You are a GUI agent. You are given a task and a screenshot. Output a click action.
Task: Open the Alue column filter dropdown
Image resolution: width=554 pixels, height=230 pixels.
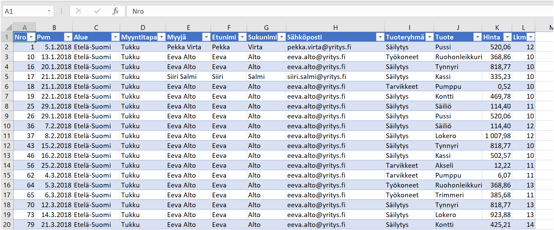click(x=116, y=37)
